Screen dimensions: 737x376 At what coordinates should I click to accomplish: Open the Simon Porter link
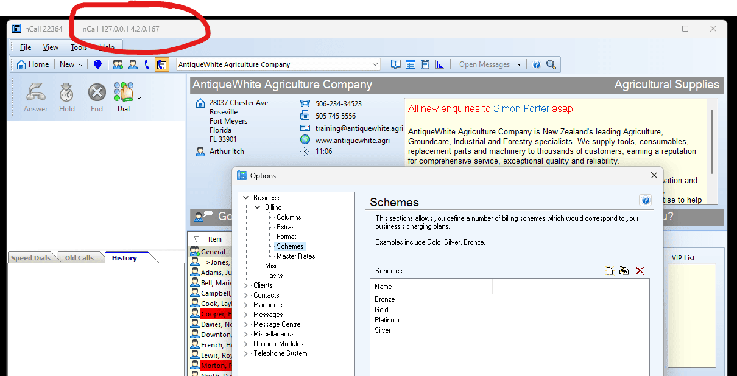[521, 109]
